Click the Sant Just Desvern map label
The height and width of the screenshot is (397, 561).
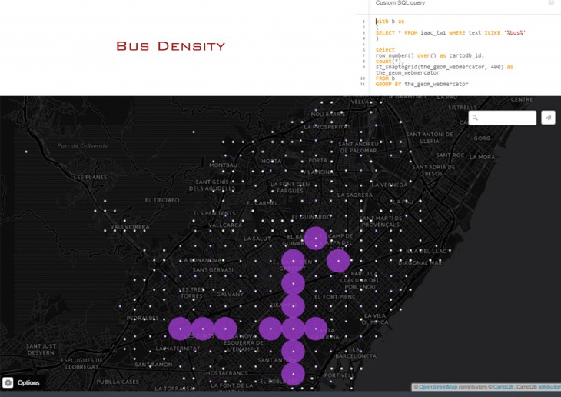click(x=41, y=349)
